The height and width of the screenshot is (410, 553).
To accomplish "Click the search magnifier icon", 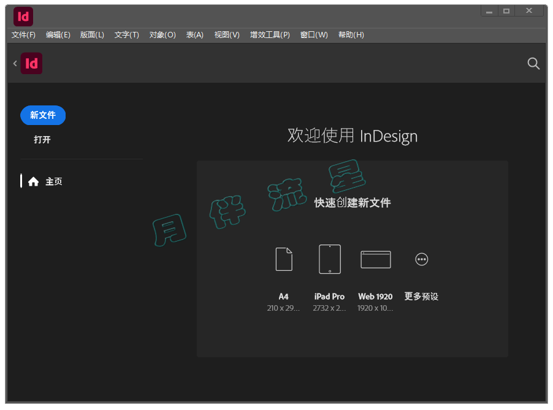I will pyautogui.click(x=533, y=63).
